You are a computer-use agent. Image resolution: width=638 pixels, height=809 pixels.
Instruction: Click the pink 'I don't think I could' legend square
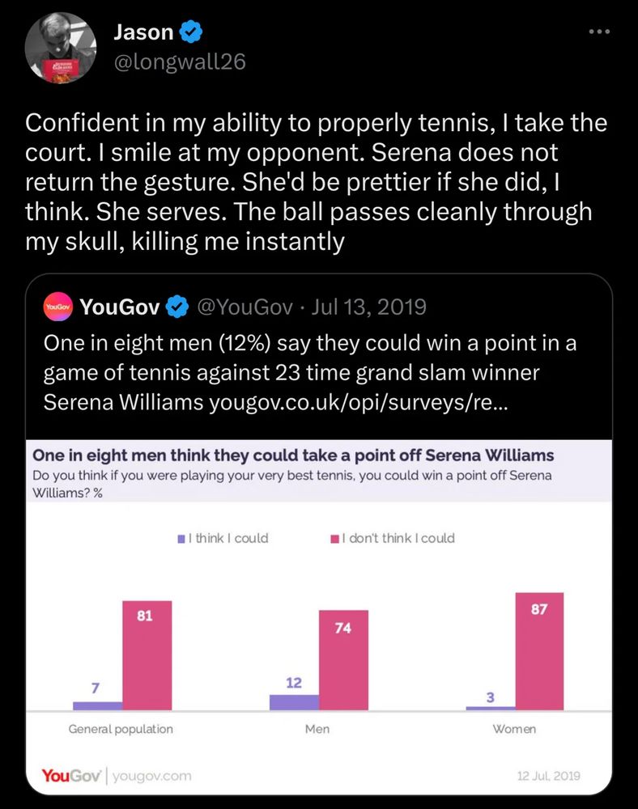coord(334,539)
